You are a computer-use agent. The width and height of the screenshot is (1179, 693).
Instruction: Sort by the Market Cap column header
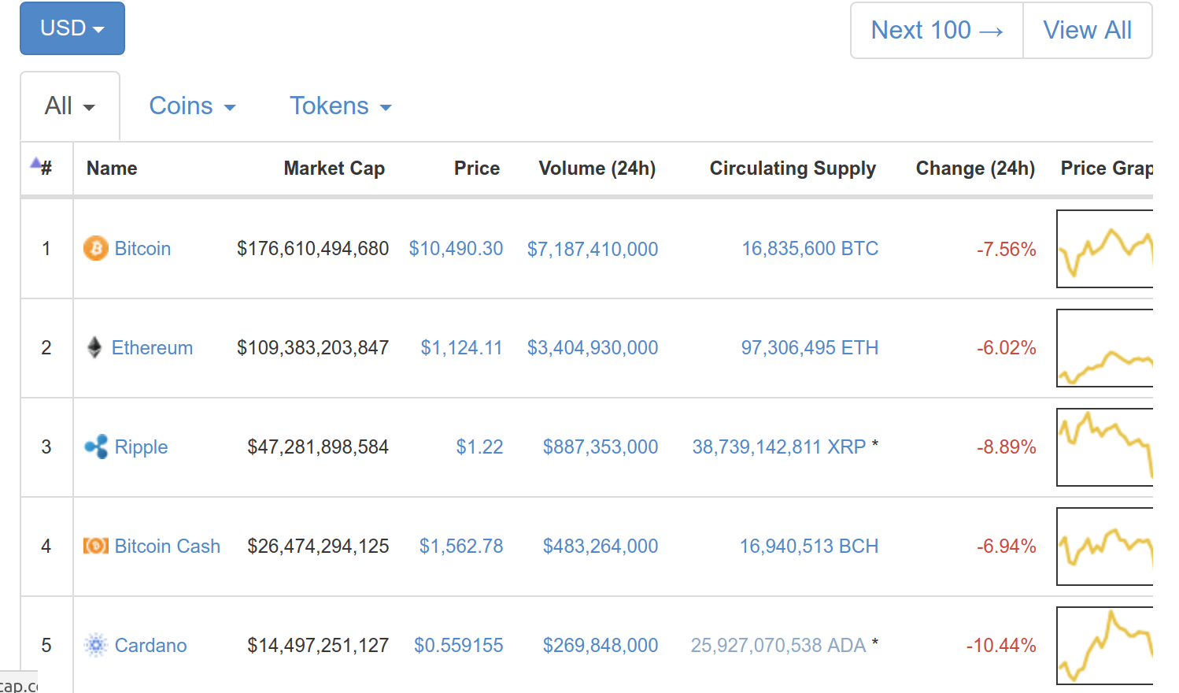(334, 169)
